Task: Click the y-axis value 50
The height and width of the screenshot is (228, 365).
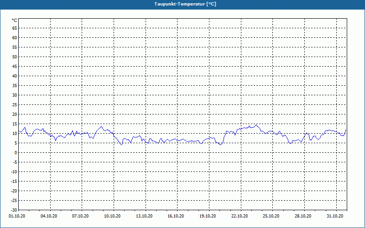Action: [x=15, y=57]
